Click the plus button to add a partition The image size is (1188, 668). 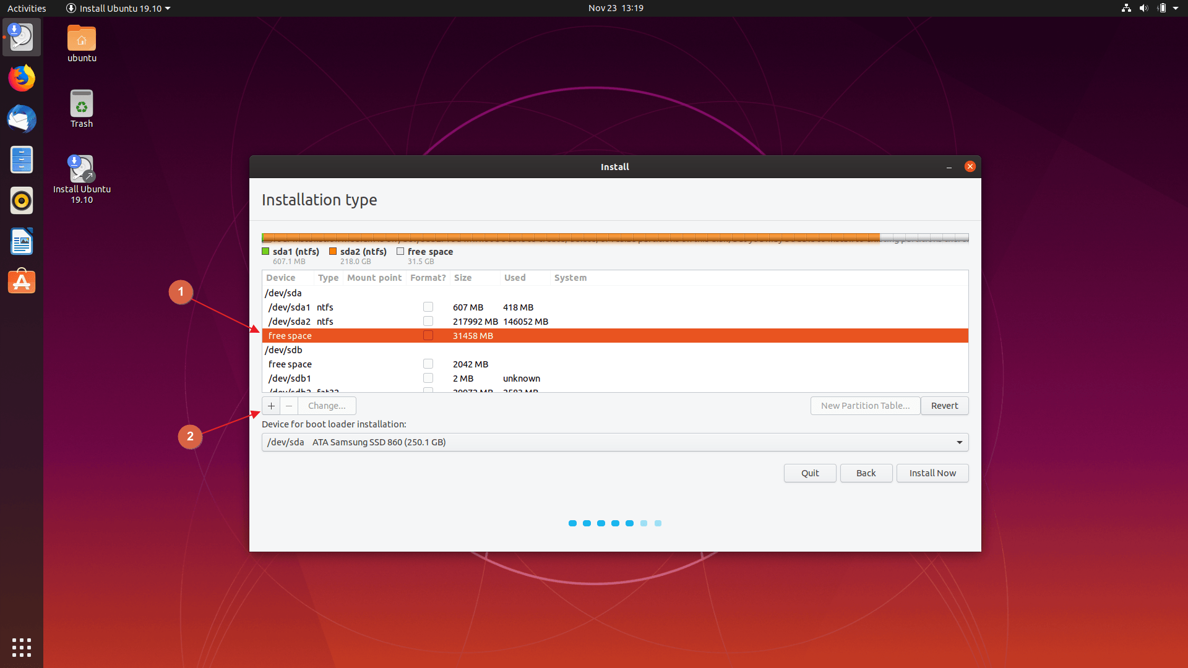(x=271, y=406)
